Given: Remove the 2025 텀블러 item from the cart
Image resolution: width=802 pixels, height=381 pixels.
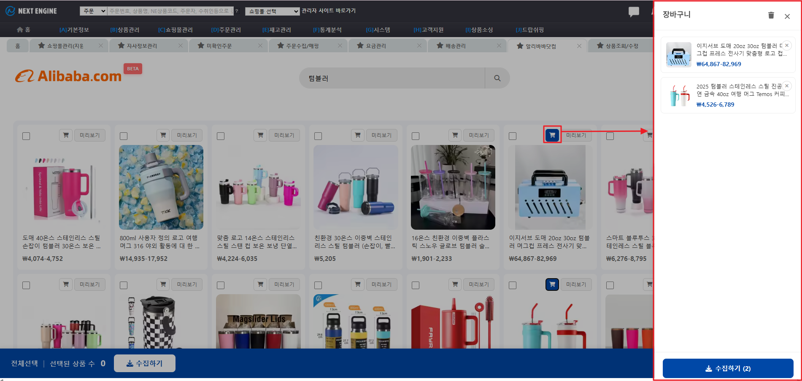Looking at the screenshot, I should [786, 86].
